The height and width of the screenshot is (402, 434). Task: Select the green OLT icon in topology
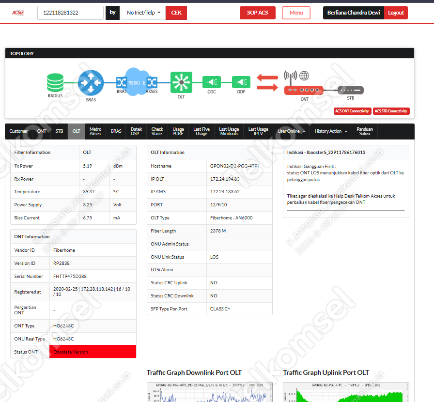[x=181, y=82]
